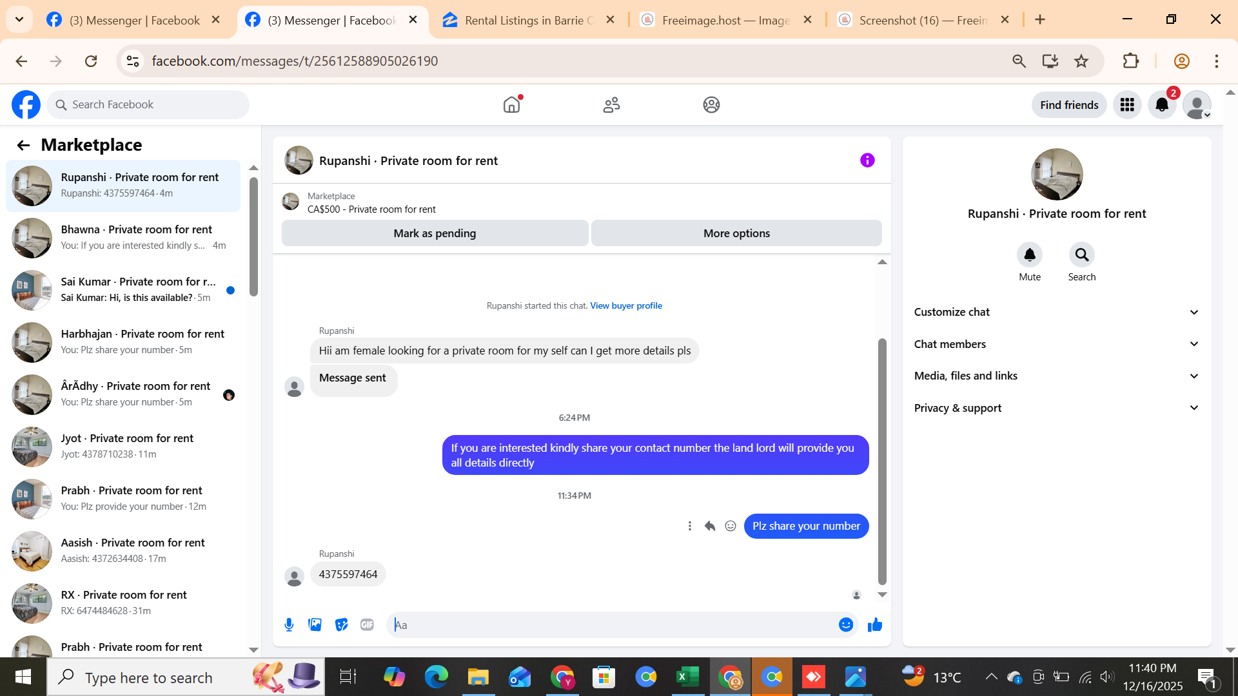Open the notifications bell

tap(1162, 104)
